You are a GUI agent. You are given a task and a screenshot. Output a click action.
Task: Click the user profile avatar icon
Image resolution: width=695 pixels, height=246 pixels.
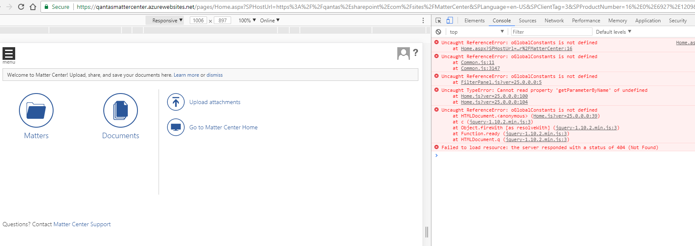pyautogui.click(x=404, y=53)
